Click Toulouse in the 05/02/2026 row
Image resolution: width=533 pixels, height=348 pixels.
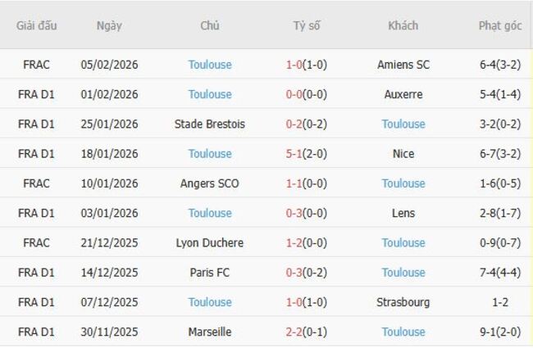pyautogui.click(x=209, y=65)
